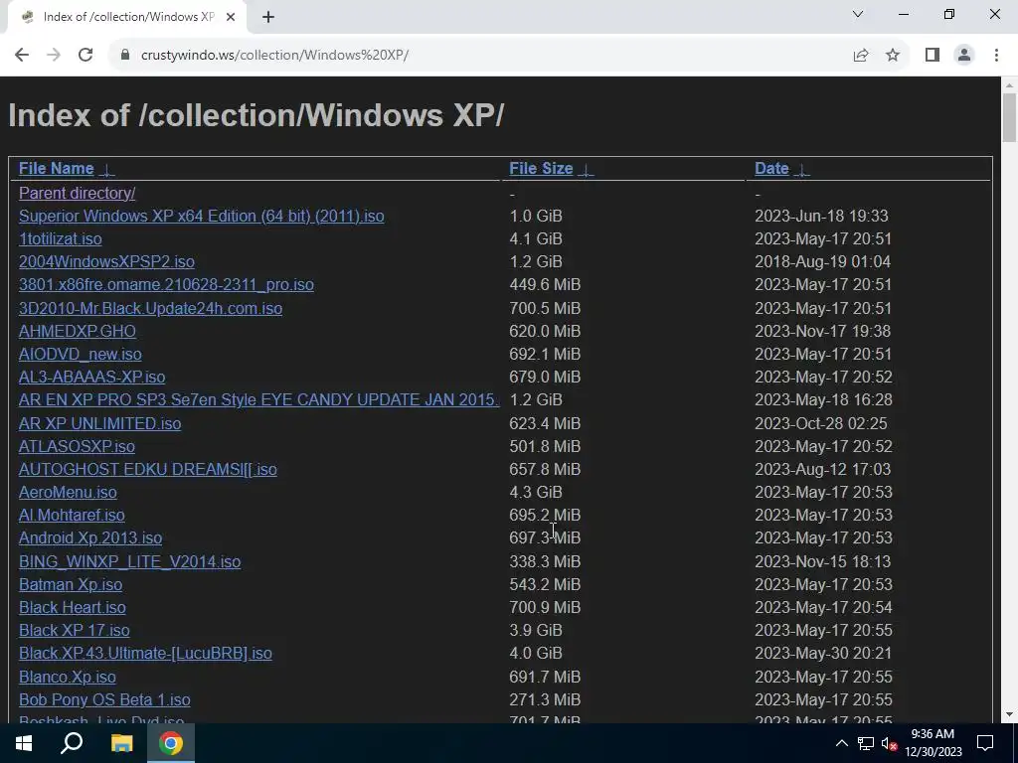Open File Explorer from the taskbar

click(121, 743)
